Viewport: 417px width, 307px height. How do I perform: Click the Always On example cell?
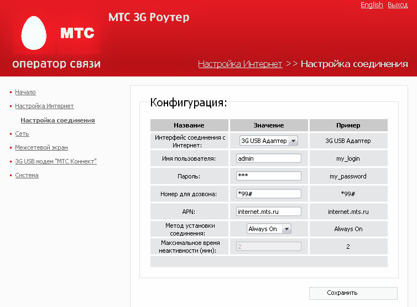(348, 229)
